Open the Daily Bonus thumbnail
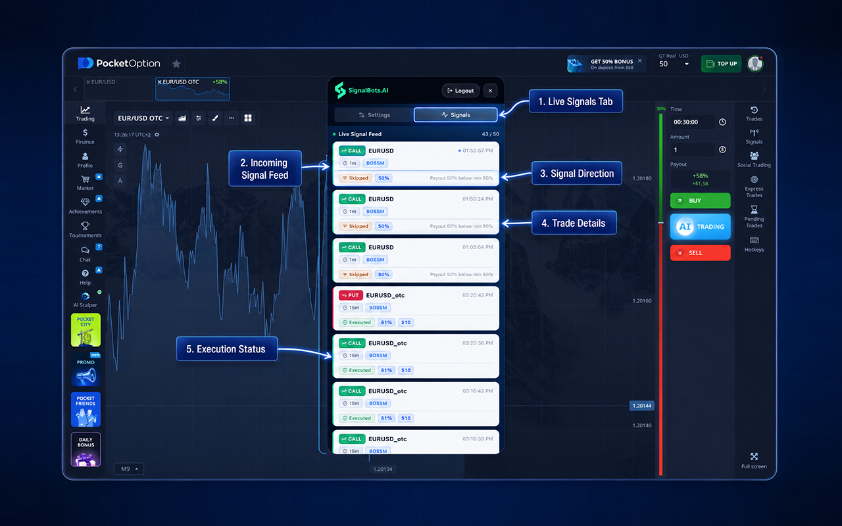This screenshot has width=842, height=526. [x=86, y=450]
